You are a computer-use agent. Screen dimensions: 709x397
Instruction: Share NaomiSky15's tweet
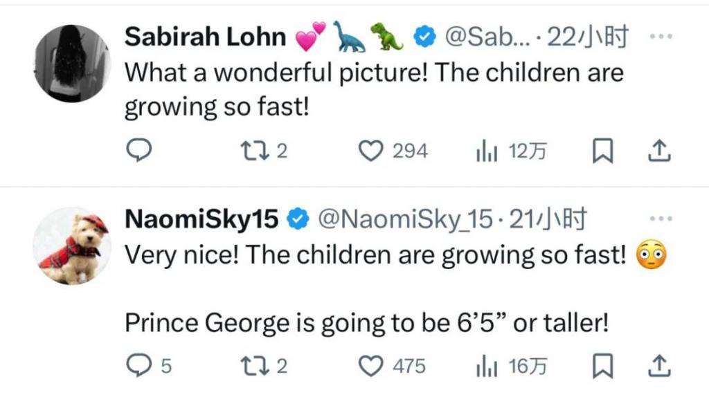pos(658,366)
